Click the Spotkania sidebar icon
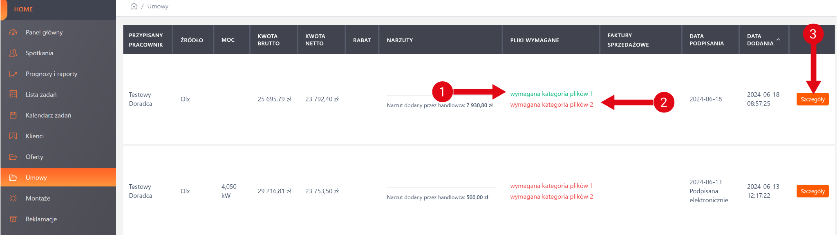 tap(13, 53)
